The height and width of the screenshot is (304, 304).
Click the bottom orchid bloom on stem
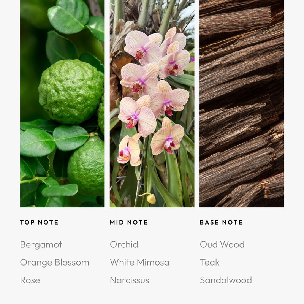point(129,150)
